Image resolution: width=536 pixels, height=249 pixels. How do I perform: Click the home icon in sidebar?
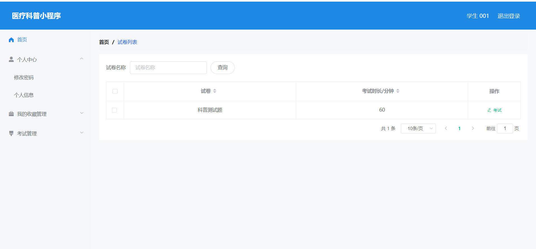pyautogui.click(x=11, y=40)
